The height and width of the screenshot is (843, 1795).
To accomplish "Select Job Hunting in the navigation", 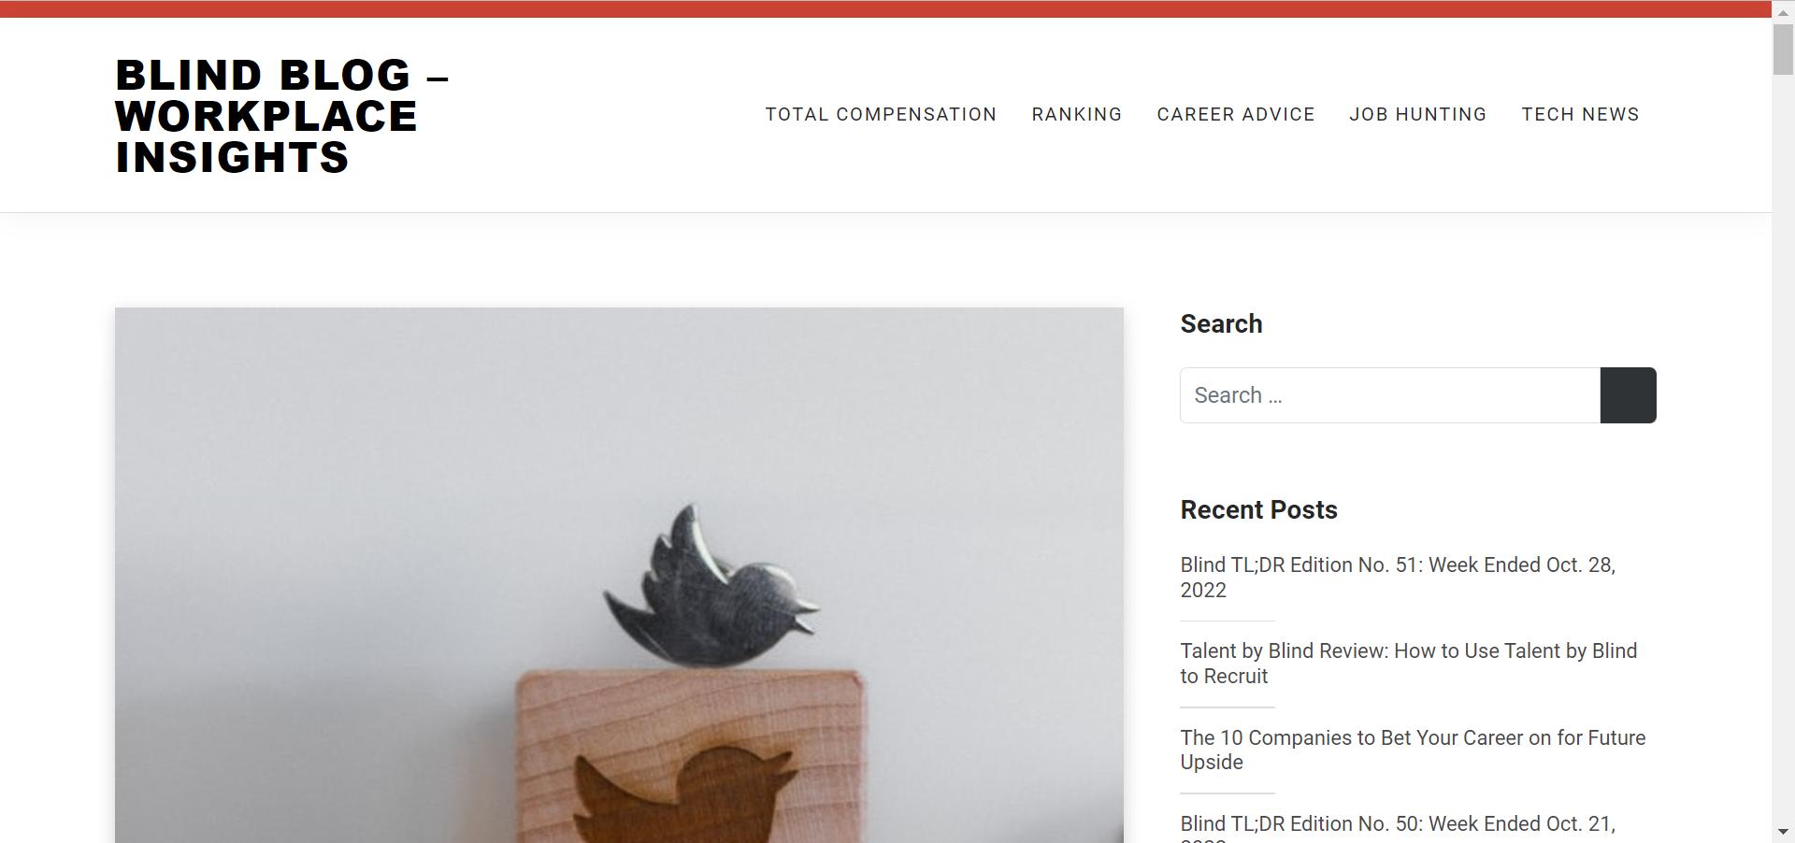I will [1417, 114].
